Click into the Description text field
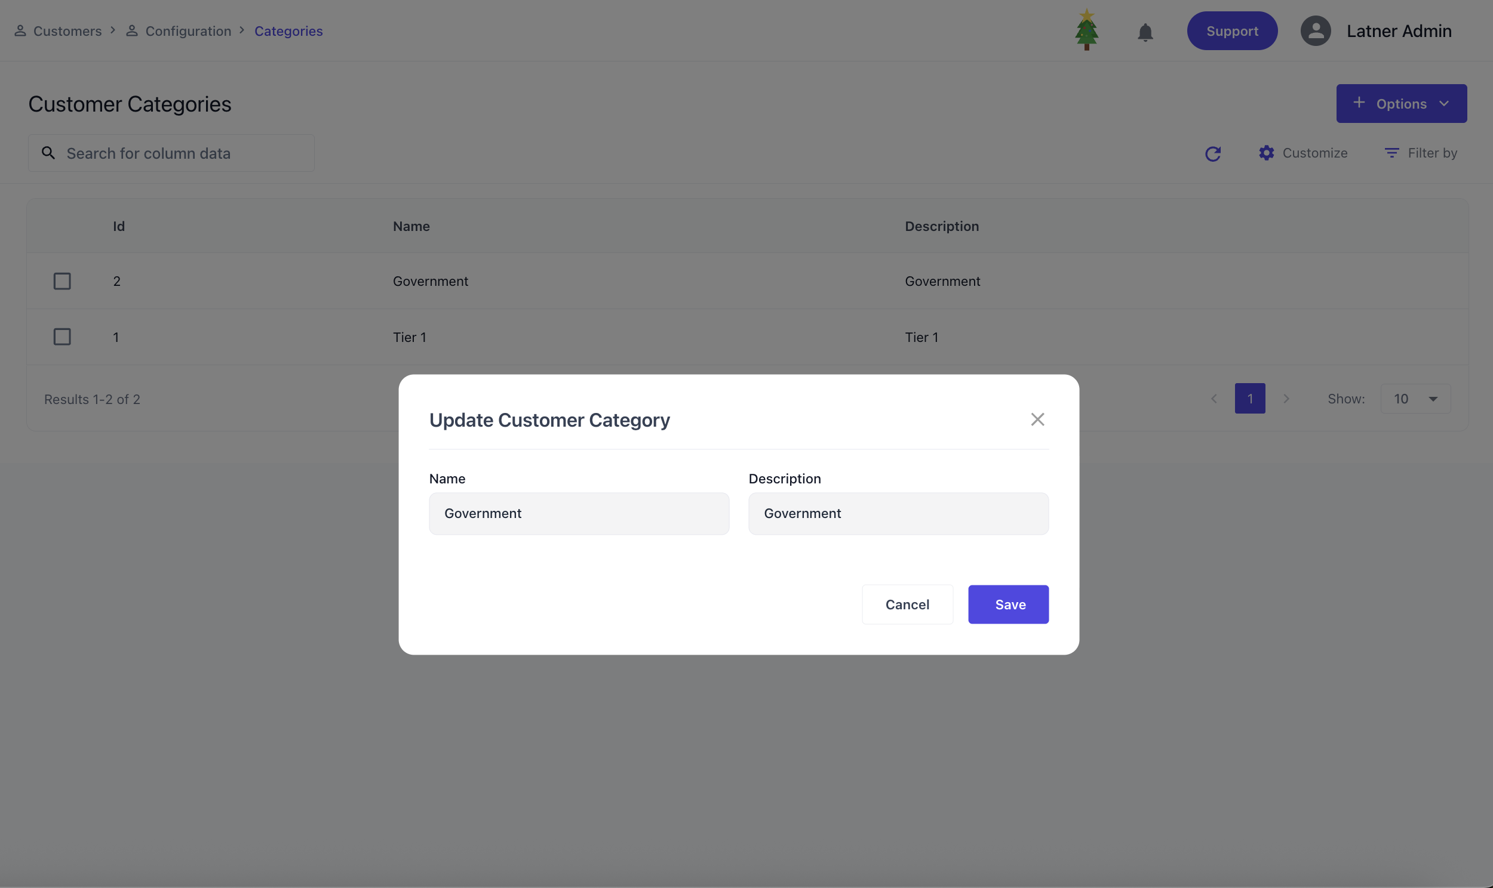 click(898, 513)
